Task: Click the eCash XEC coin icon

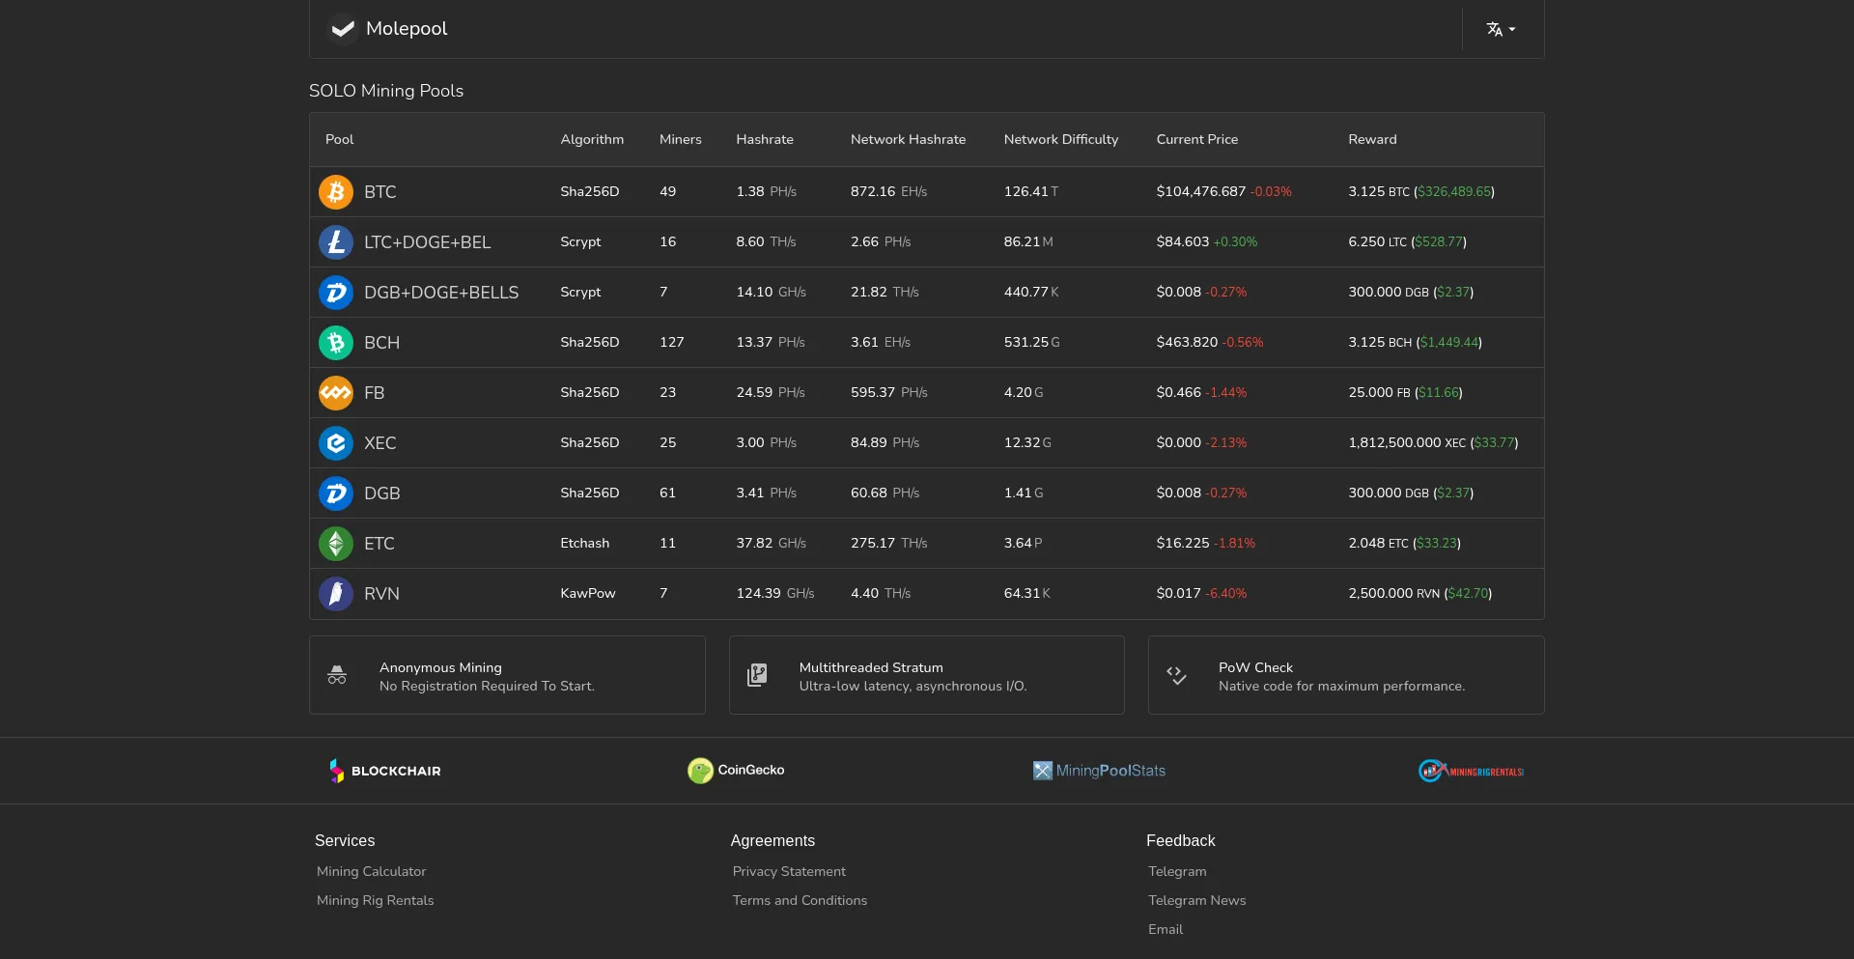Action: (x=335, y=443)
